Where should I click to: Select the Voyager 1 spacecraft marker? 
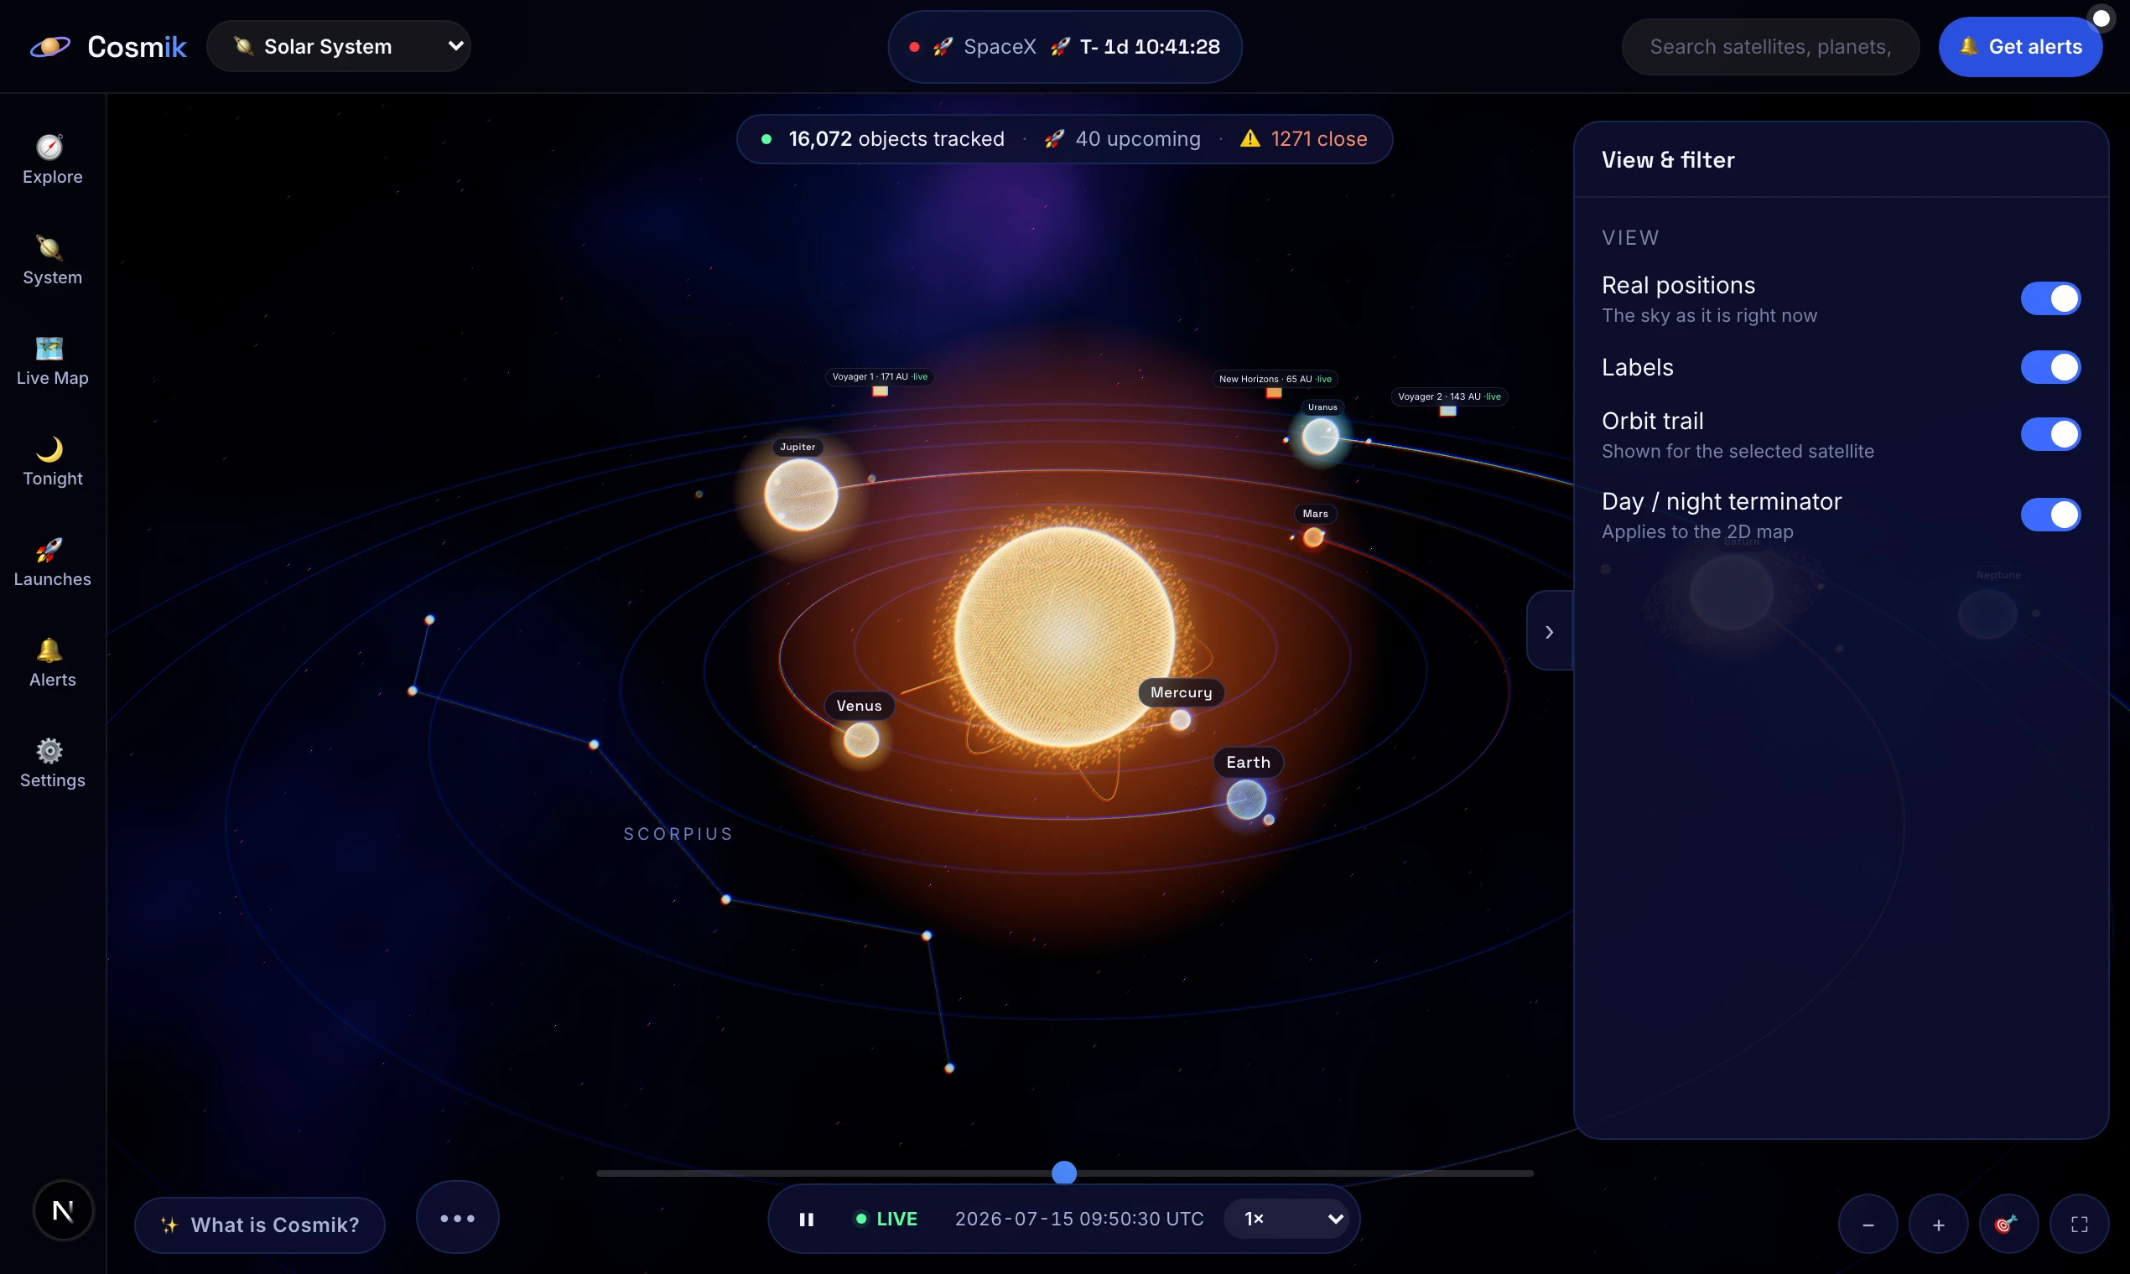[880, 391]
